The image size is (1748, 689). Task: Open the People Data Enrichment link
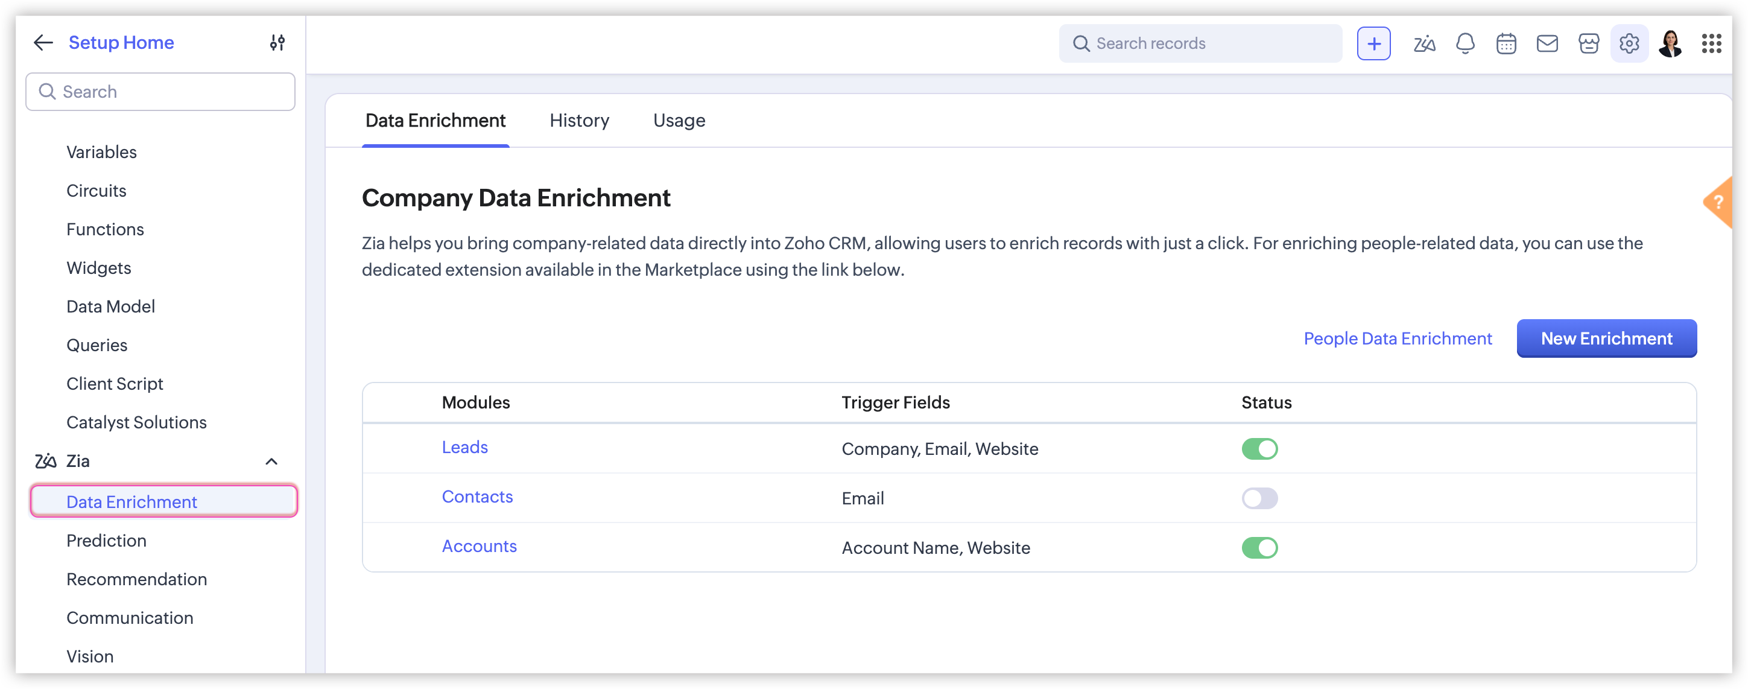point(1397,338)
